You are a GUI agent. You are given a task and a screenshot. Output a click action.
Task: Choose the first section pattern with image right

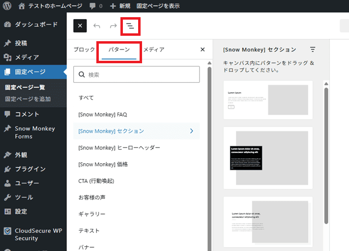click(268, 100)
